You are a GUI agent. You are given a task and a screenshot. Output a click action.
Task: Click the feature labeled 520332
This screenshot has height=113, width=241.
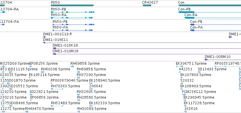tap(187, 81)
